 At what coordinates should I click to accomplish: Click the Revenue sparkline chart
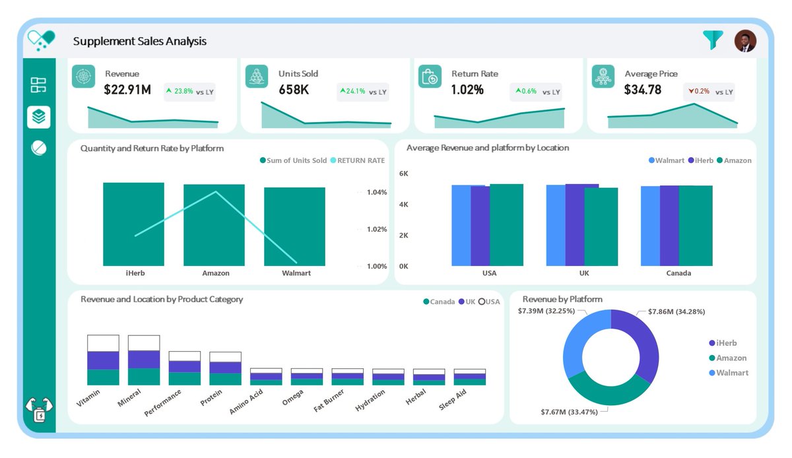pos(153,117)
